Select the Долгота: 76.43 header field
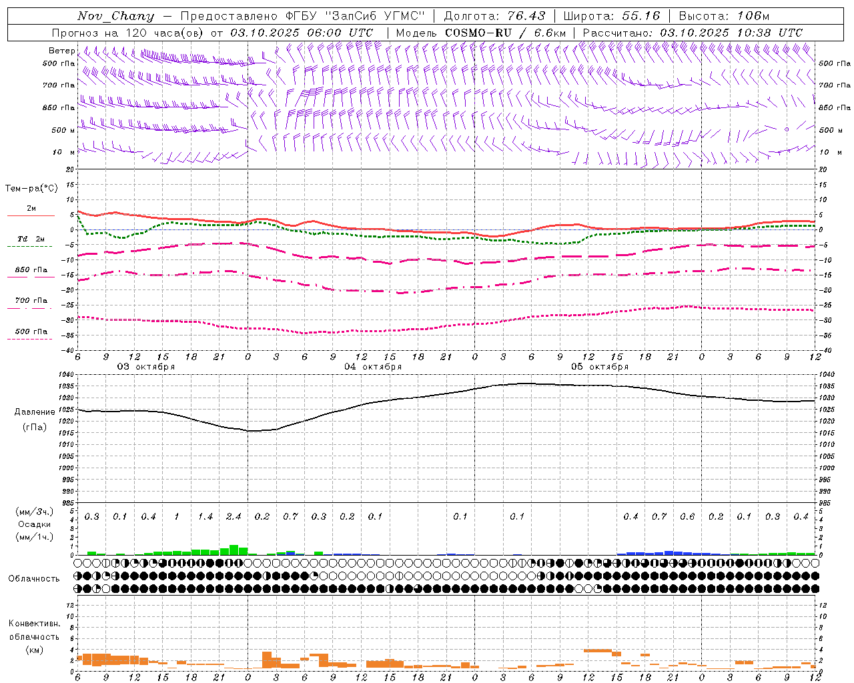This screenshot has height=683, width=854. 494,16
